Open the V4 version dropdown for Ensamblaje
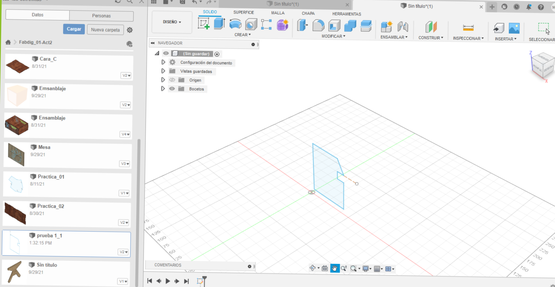 125,134
